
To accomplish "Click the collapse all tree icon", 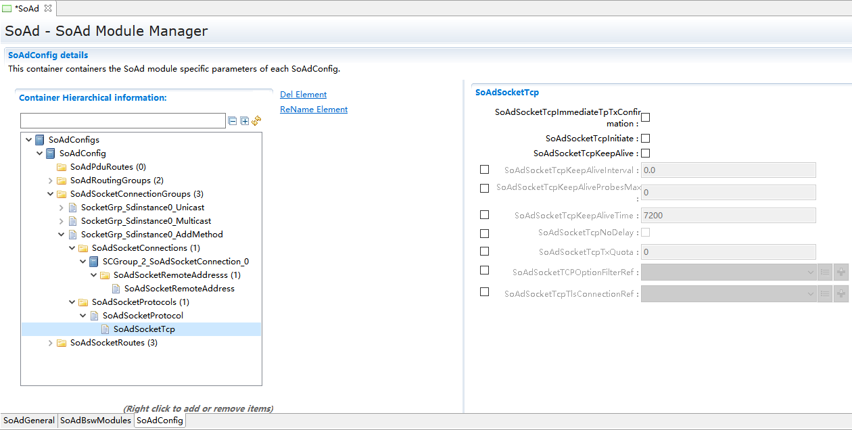I will (233, 121).
